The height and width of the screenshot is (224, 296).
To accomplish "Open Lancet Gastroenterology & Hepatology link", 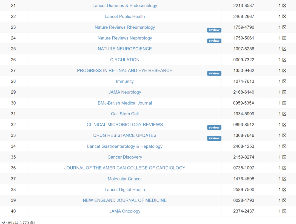I will pyautogui.click(x=125, y=146).
